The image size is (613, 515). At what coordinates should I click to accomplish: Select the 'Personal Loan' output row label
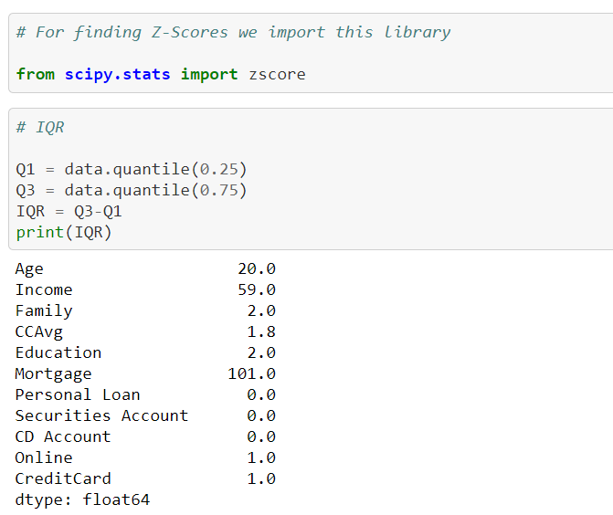tap(78, 395)
